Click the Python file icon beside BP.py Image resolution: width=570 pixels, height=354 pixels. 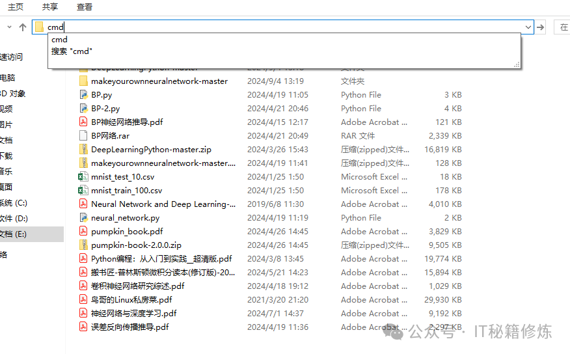(x=83, y=95)
